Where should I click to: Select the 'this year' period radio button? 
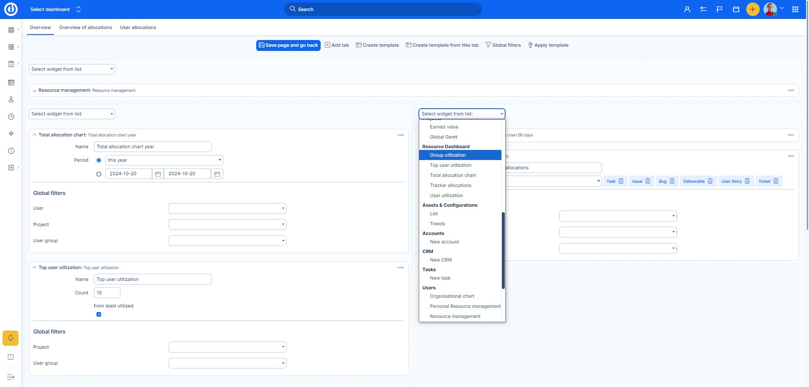tap(99, 160)
